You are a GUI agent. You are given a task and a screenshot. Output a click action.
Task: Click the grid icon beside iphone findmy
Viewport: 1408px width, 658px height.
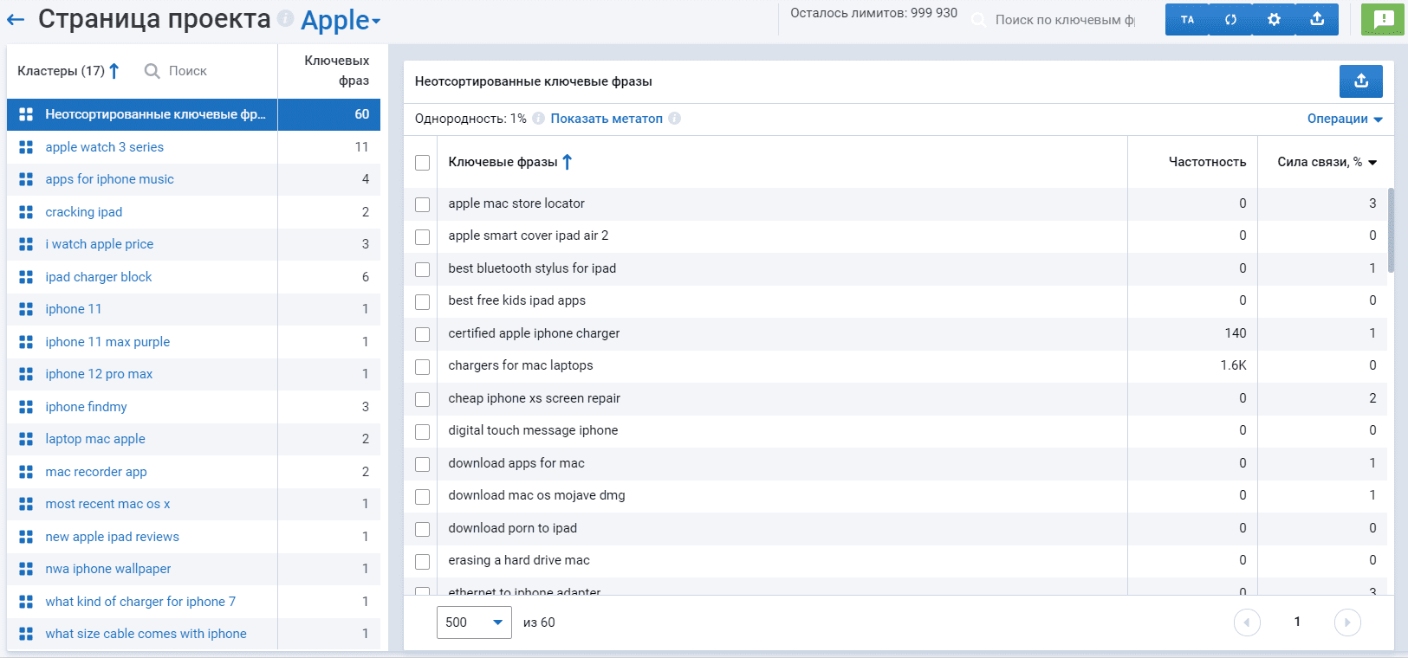point(26,407)
